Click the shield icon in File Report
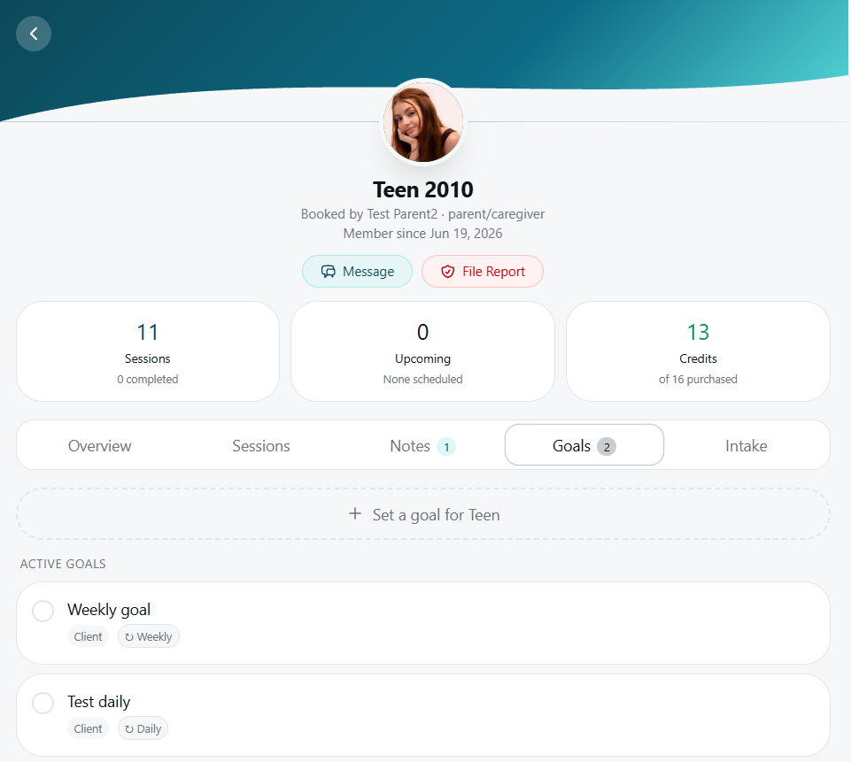Viewport: 851px width, 762px height. tap(448, 271)
